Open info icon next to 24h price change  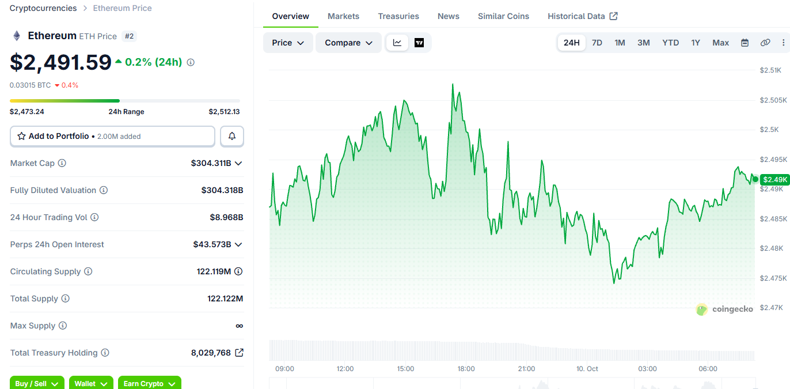coord(191,62)
